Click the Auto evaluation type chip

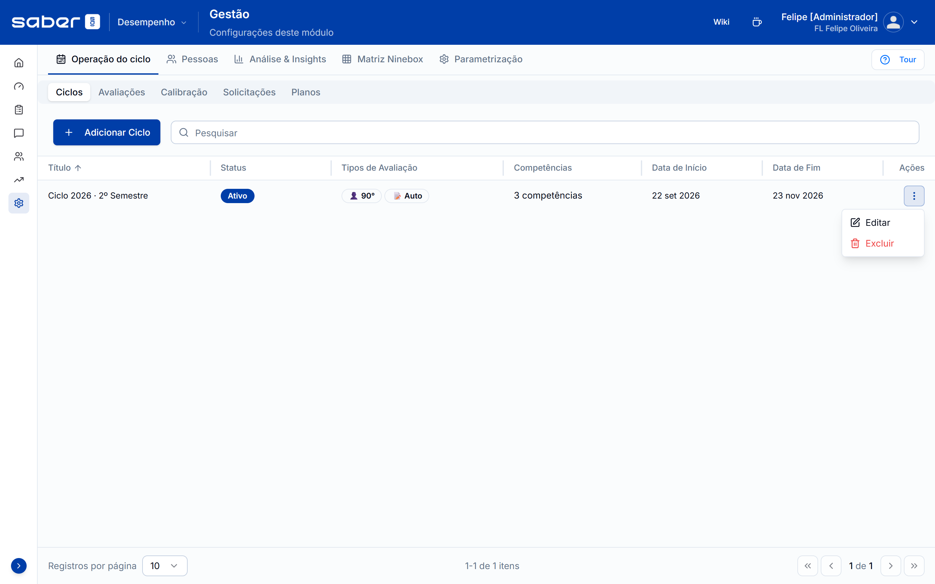(x=407, y=196)
